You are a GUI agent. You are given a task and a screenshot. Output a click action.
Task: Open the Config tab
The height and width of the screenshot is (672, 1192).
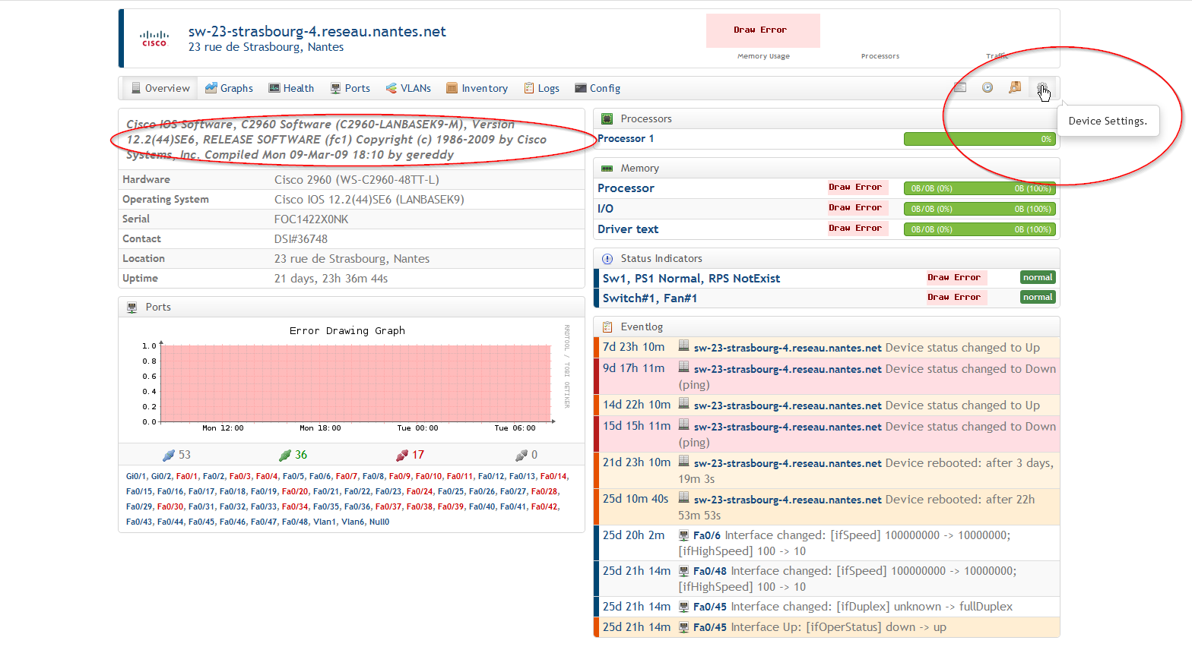click(x=598, y=89)
